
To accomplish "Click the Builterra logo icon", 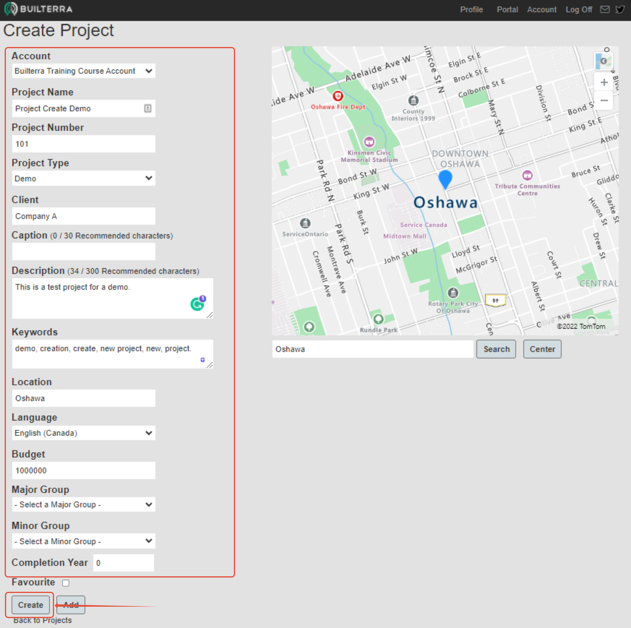I will (x=11, y=9).
